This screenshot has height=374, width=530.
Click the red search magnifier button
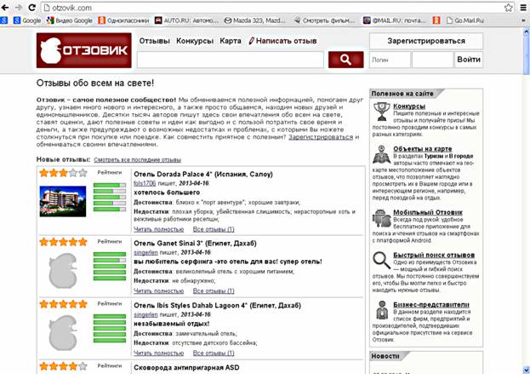345,60
